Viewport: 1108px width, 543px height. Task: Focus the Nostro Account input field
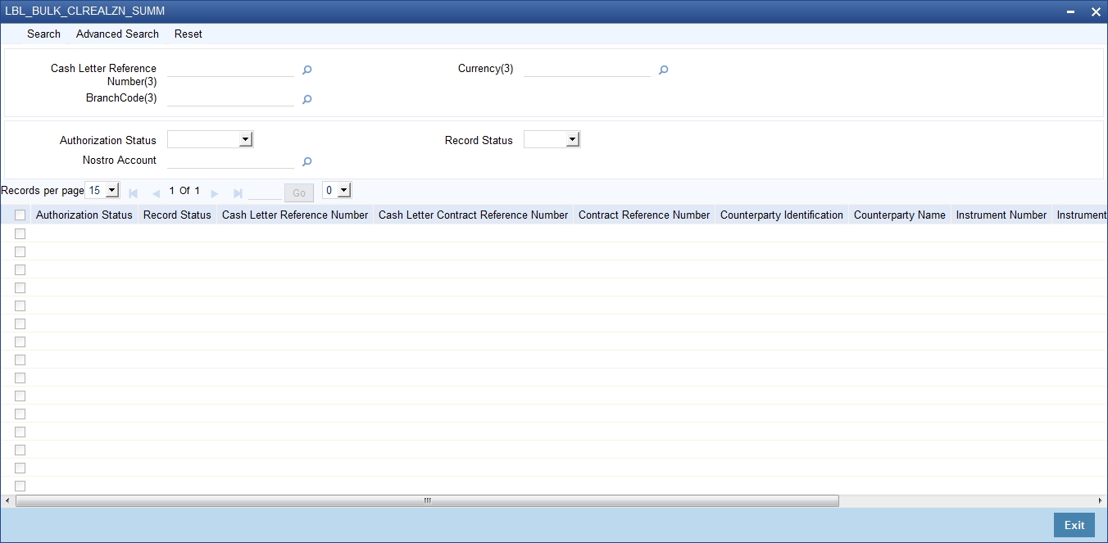click(x=230, y=161)
